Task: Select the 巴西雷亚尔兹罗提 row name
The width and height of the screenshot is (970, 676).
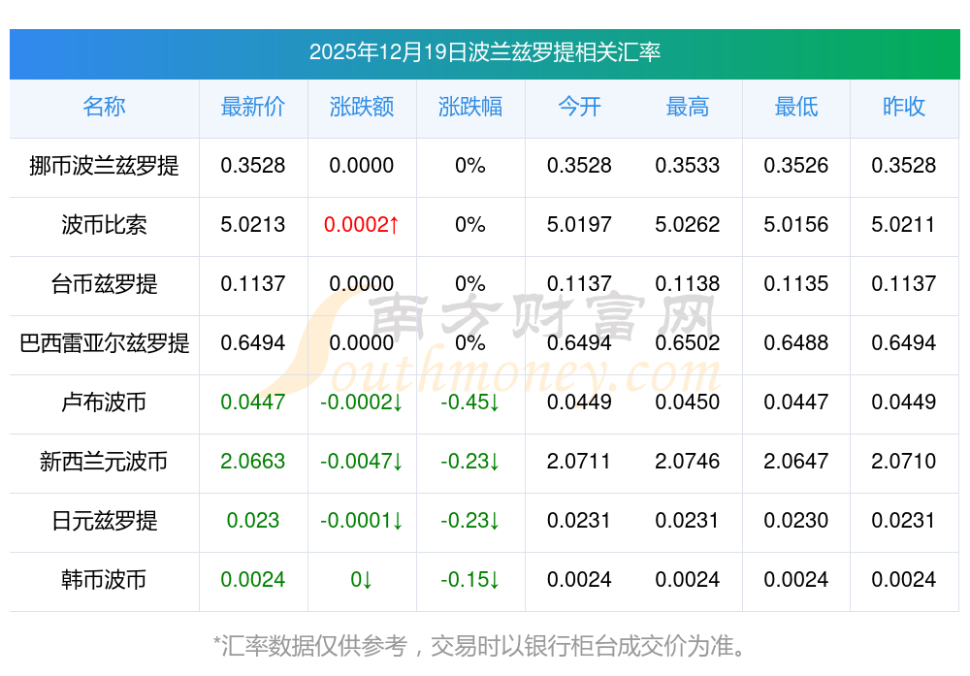Action: tap(104, 342)
